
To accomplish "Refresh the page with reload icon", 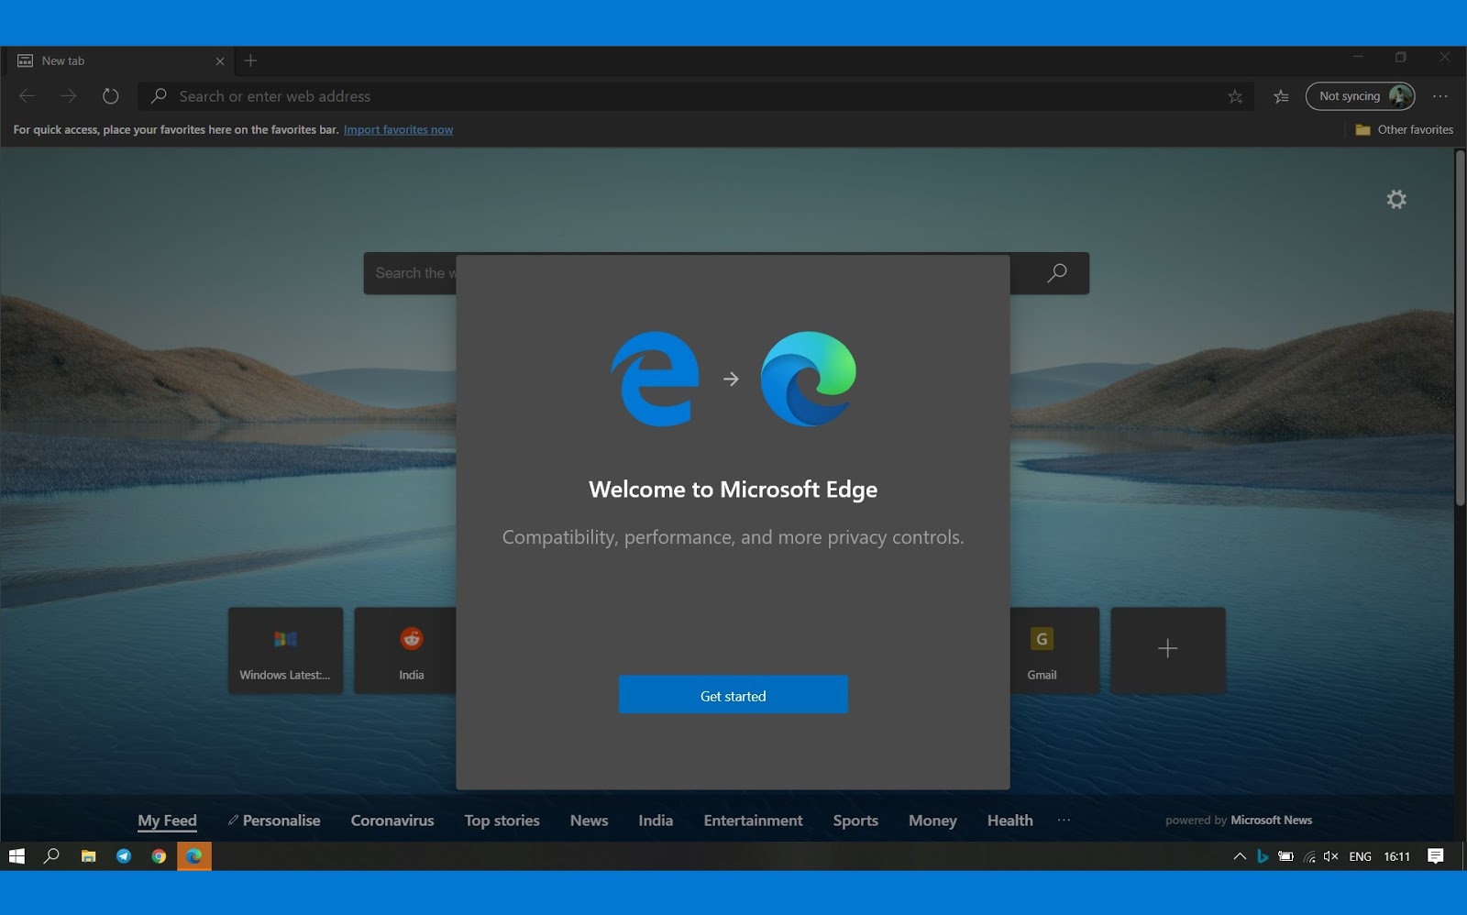I will pyautogui.click(x=111, y=96).
